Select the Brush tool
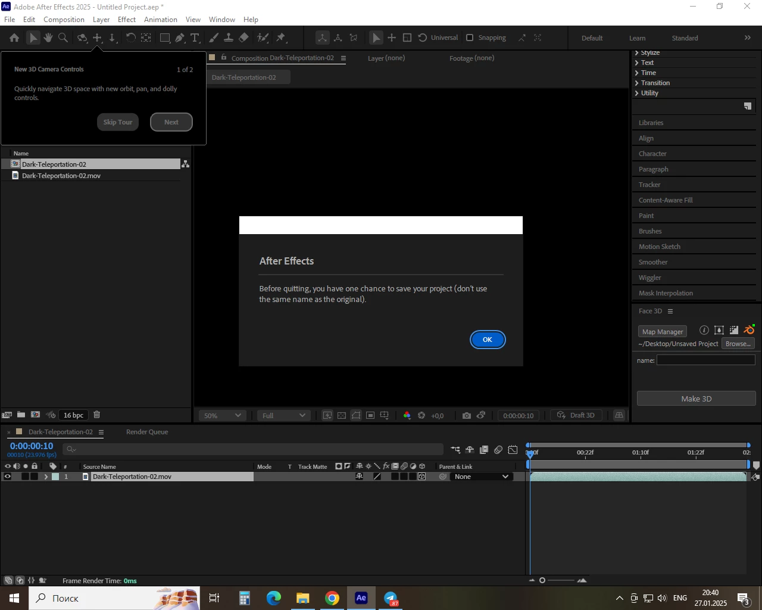762x610 pixels. coord(214,38)
